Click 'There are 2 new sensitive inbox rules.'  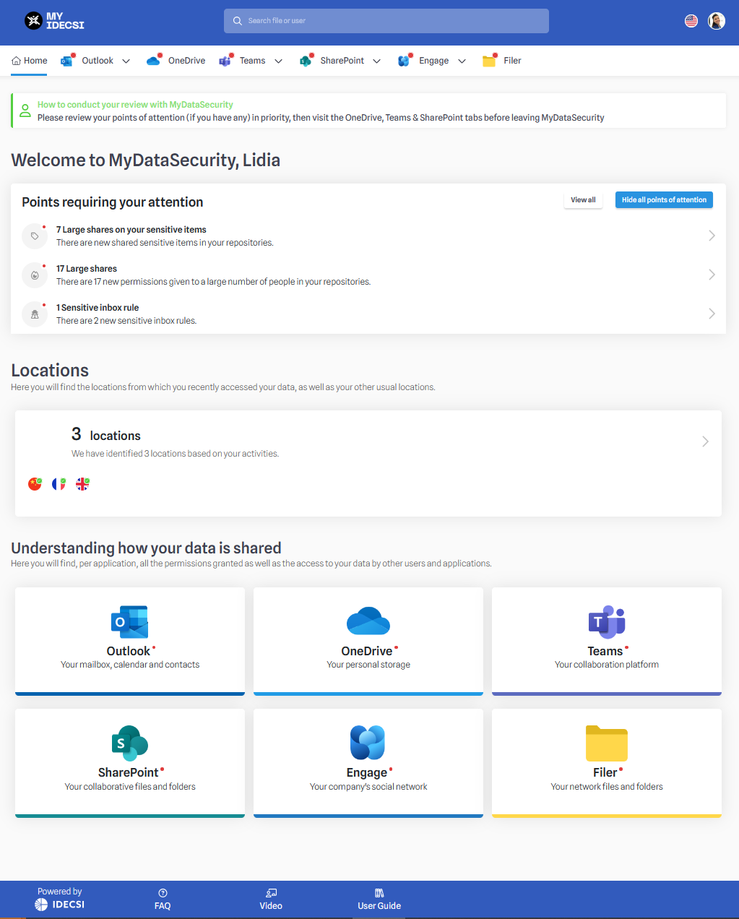click(126, 321)
